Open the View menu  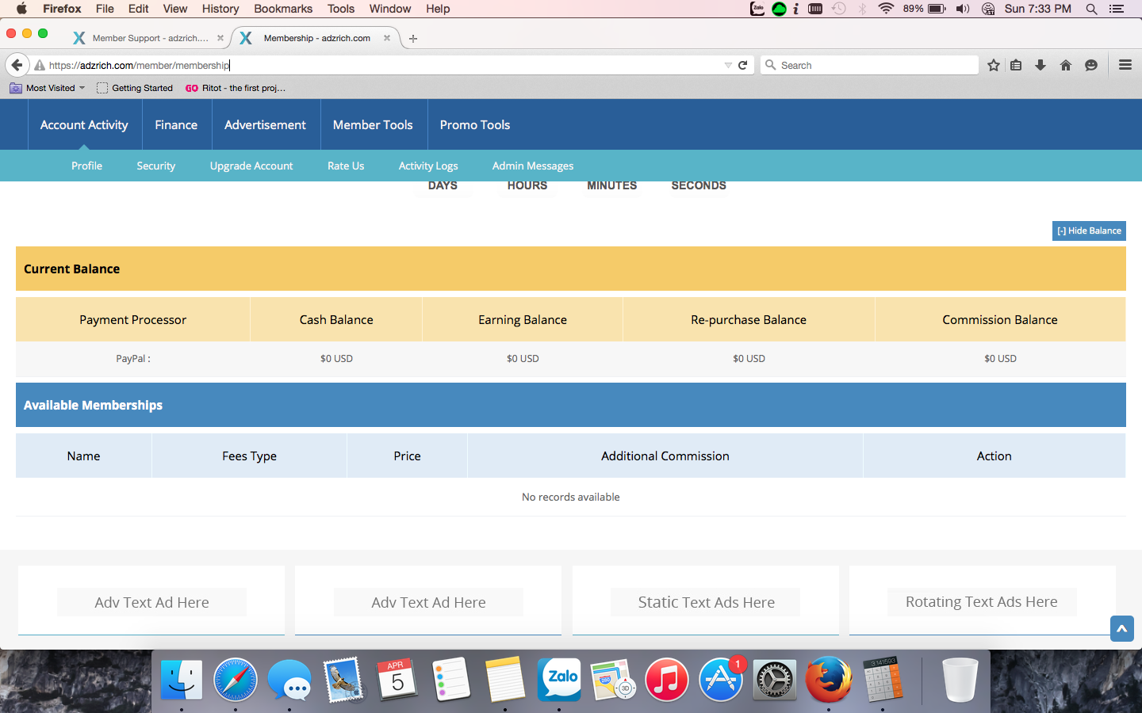tap(175, 9)
